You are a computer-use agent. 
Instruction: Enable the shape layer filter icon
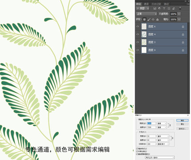(x=169, y=8)
